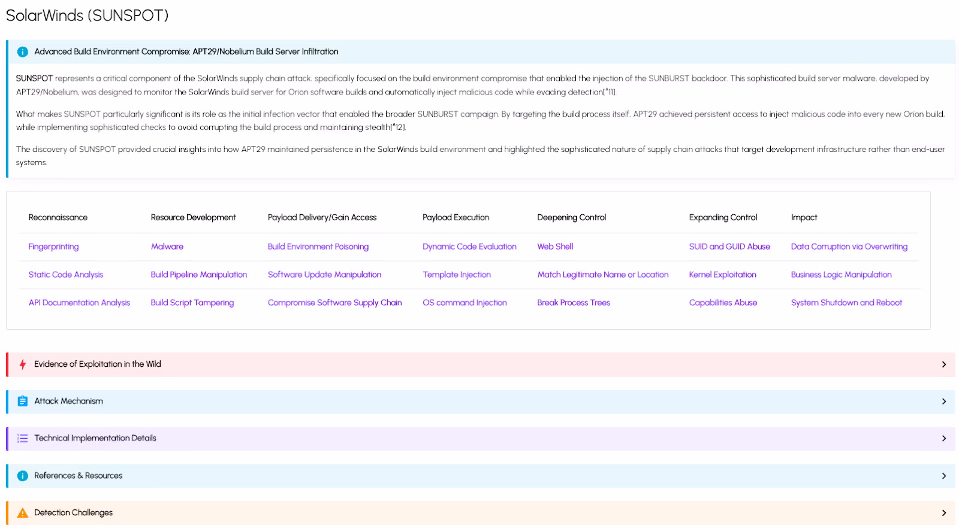
Task: Open the Dynamic Code Evaluation link
Action: [x=469, y=247]
